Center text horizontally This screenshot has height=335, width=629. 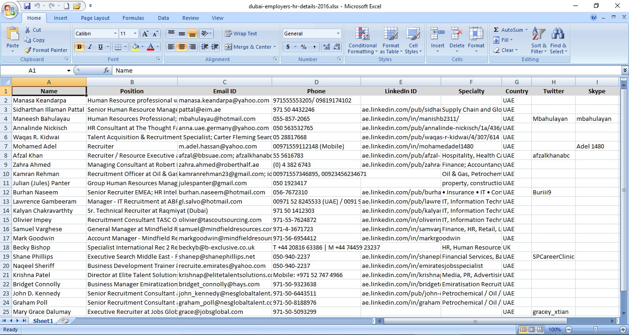coord(182,46)
